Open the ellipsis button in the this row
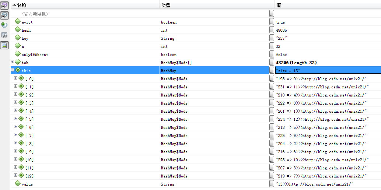This screenshot has width=381, height=190. (272, 70)
